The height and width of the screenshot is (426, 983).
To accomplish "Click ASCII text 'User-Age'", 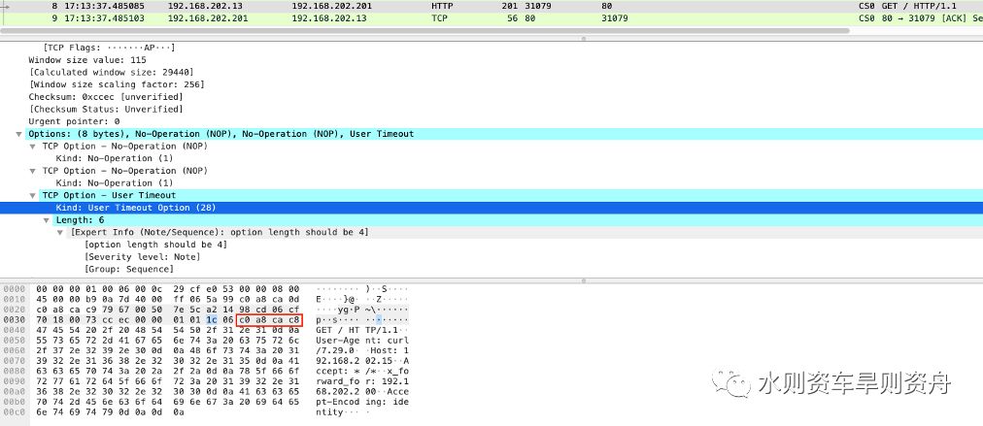I will pyautogui.click(x=337, y=341).
